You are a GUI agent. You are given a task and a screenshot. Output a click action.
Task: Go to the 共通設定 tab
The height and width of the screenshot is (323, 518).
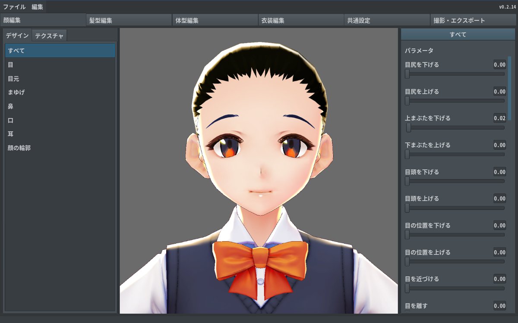tap(387, 20)
